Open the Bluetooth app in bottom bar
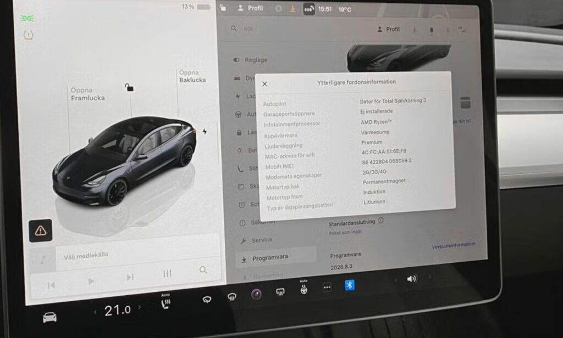563x338 pixels. point(349,285)
